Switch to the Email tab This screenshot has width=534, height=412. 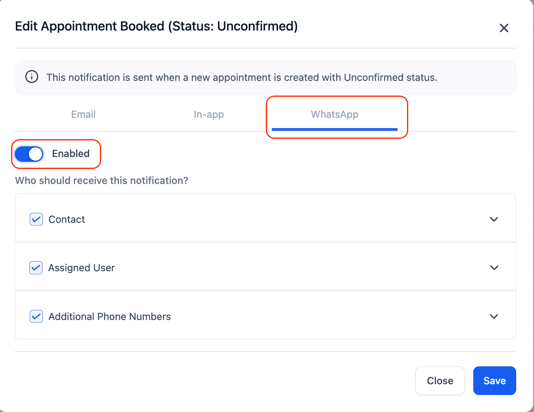83,114
